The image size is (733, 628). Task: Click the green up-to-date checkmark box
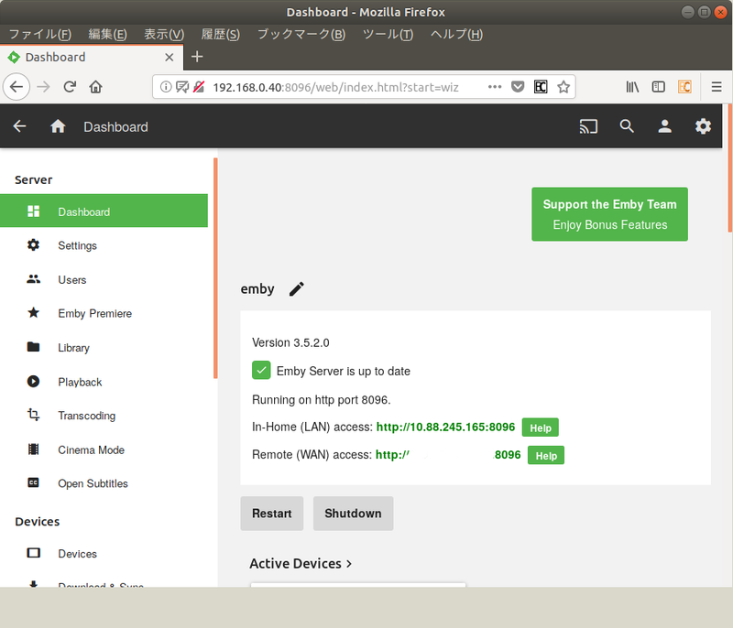click(x=261, y=370)
